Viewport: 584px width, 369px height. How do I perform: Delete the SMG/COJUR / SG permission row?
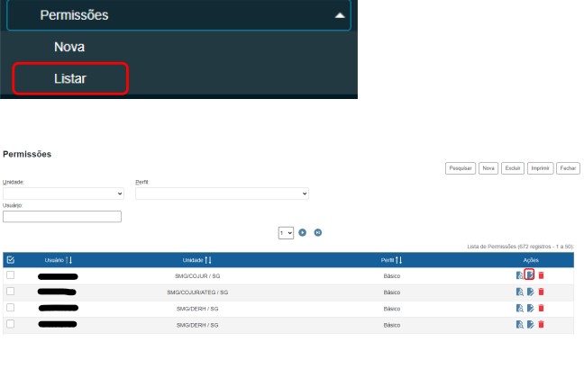pyautogui.click(x=541, y=275)
